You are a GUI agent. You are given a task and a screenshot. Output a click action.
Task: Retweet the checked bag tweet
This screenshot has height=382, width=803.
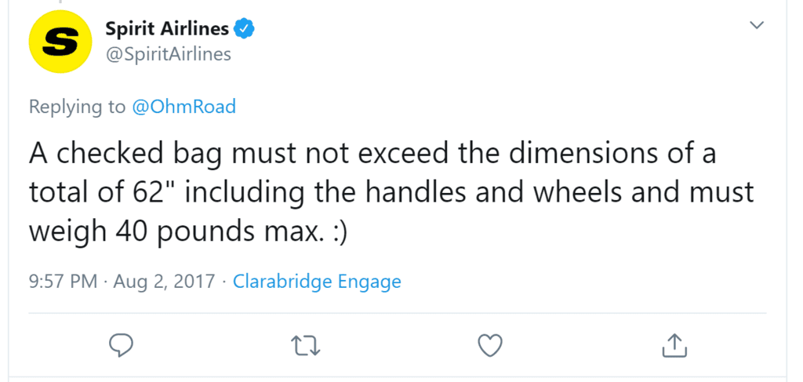pyautogui.click(x=306, y=346)
